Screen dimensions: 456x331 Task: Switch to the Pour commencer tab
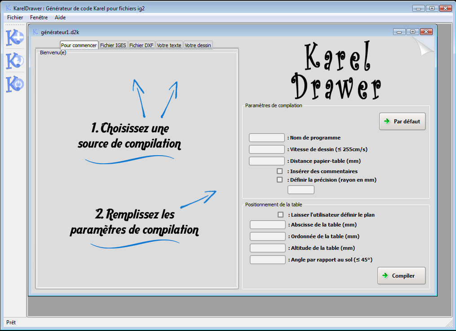tap(79, 45)
